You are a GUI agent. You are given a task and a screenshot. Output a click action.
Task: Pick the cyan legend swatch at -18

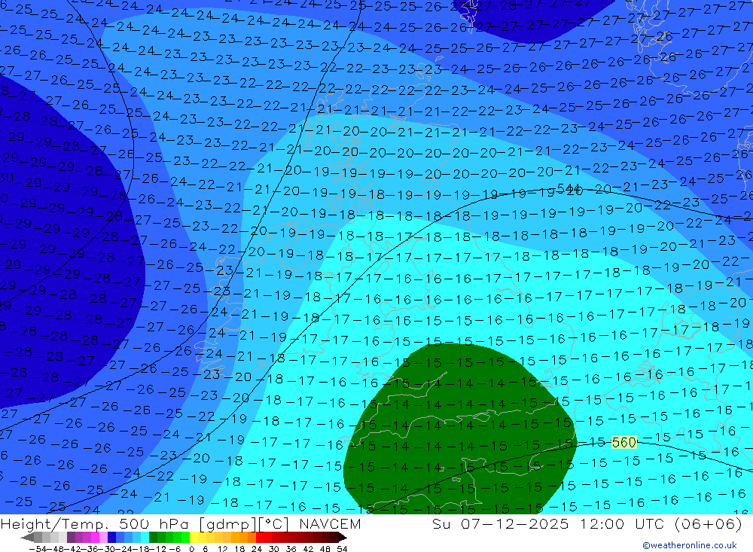[144, 537]
